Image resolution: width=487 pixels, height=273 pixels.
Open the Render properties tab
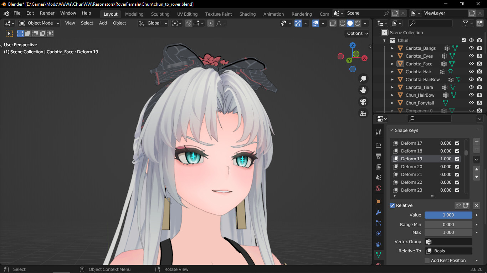tap(378, 145)
